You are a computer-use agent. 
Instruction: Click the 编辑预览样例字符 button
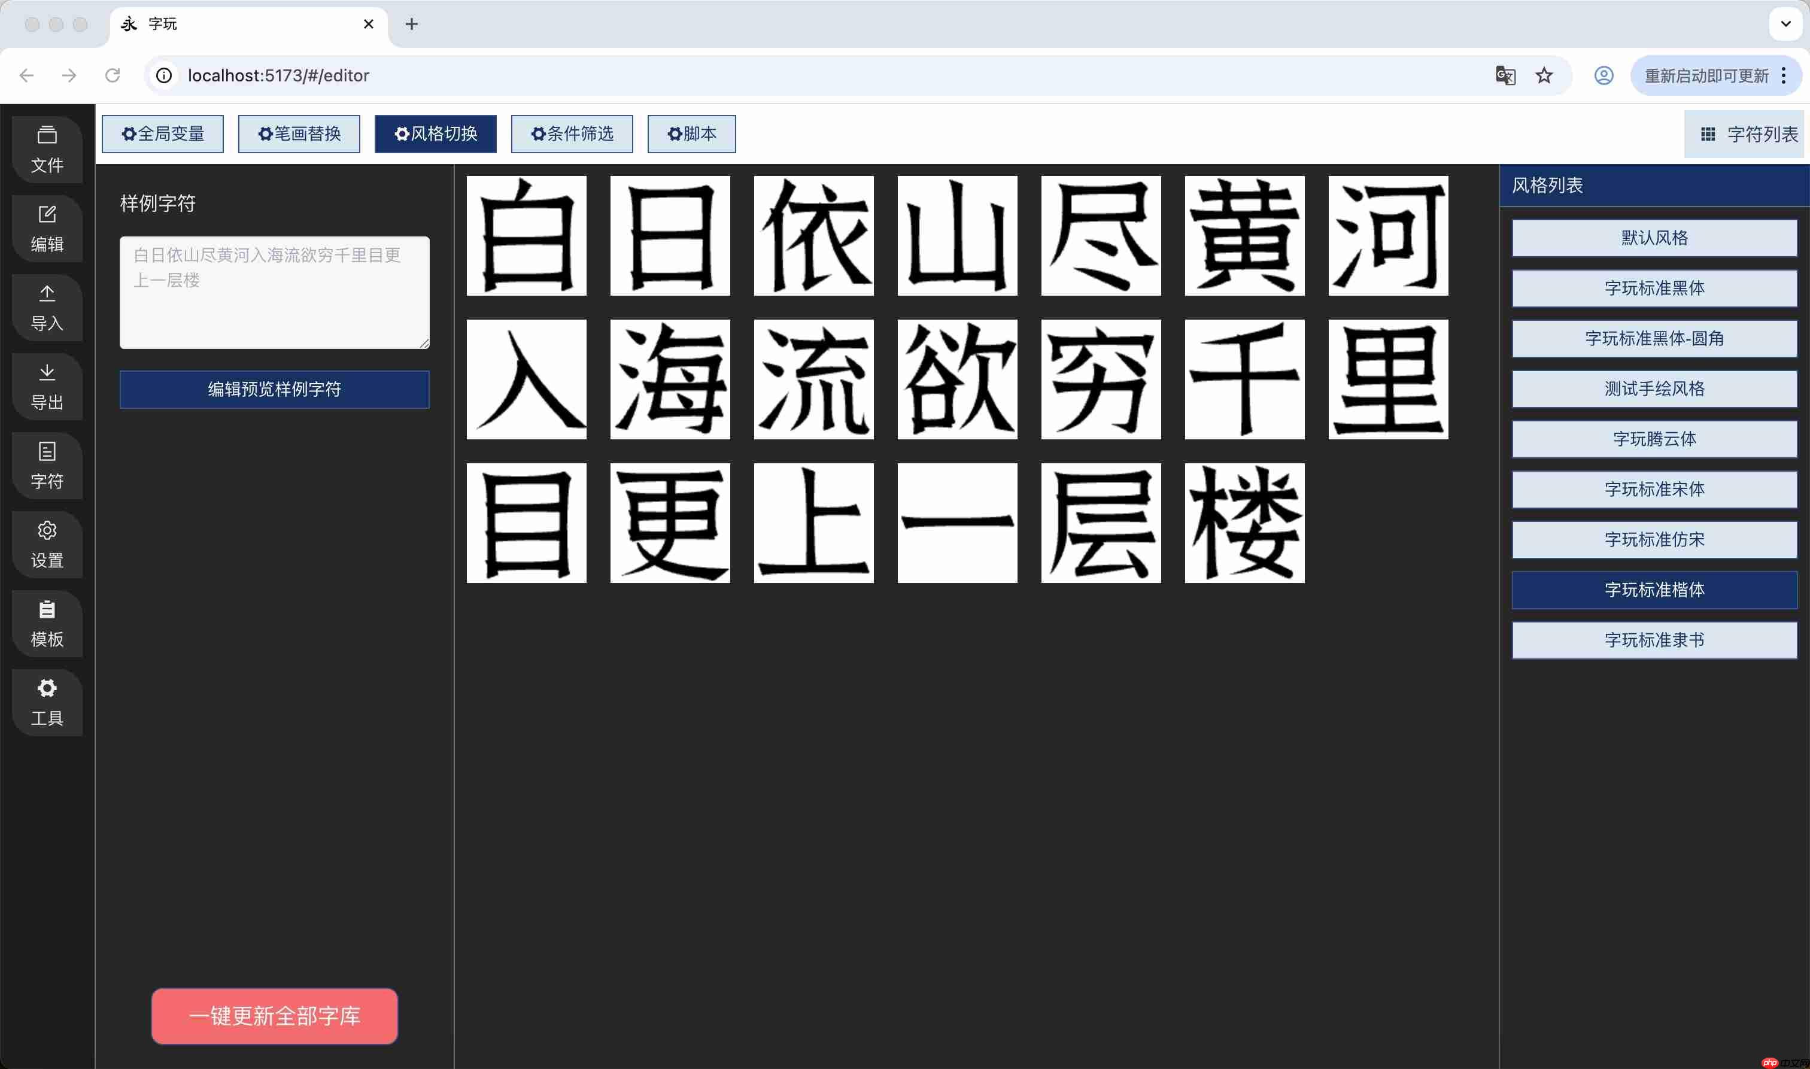tap(274, 389)
